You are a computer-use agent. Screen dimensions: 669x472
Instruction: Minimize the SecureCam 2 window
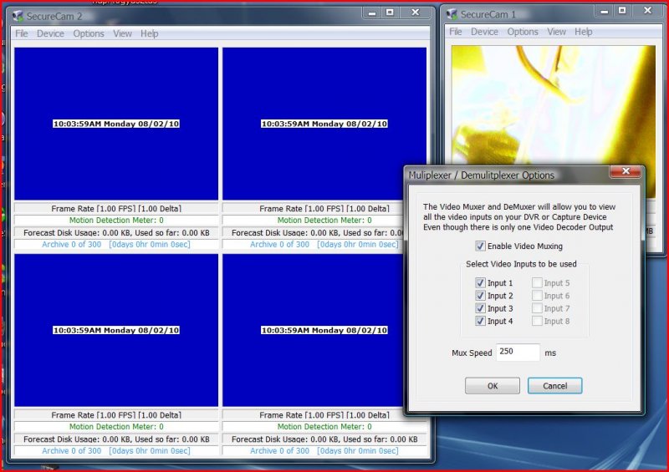pyautogui.click(x=371, y=13)
